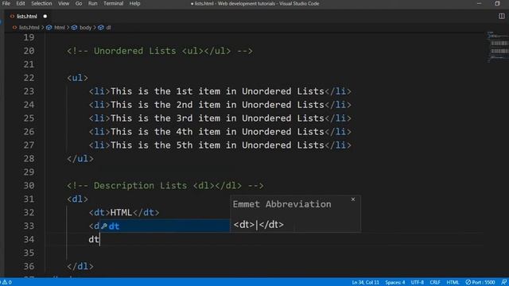The height and width of the screenshot is (286, 509).
Task: Close the Emmet Abbreviation details popup
Action: click(x=353, y=199)
